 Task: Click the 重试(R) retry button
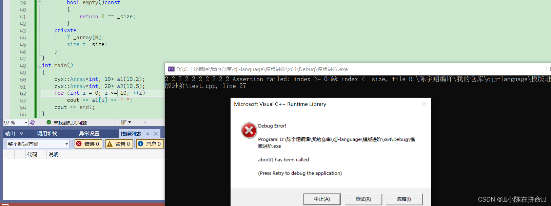click(363, 199)
